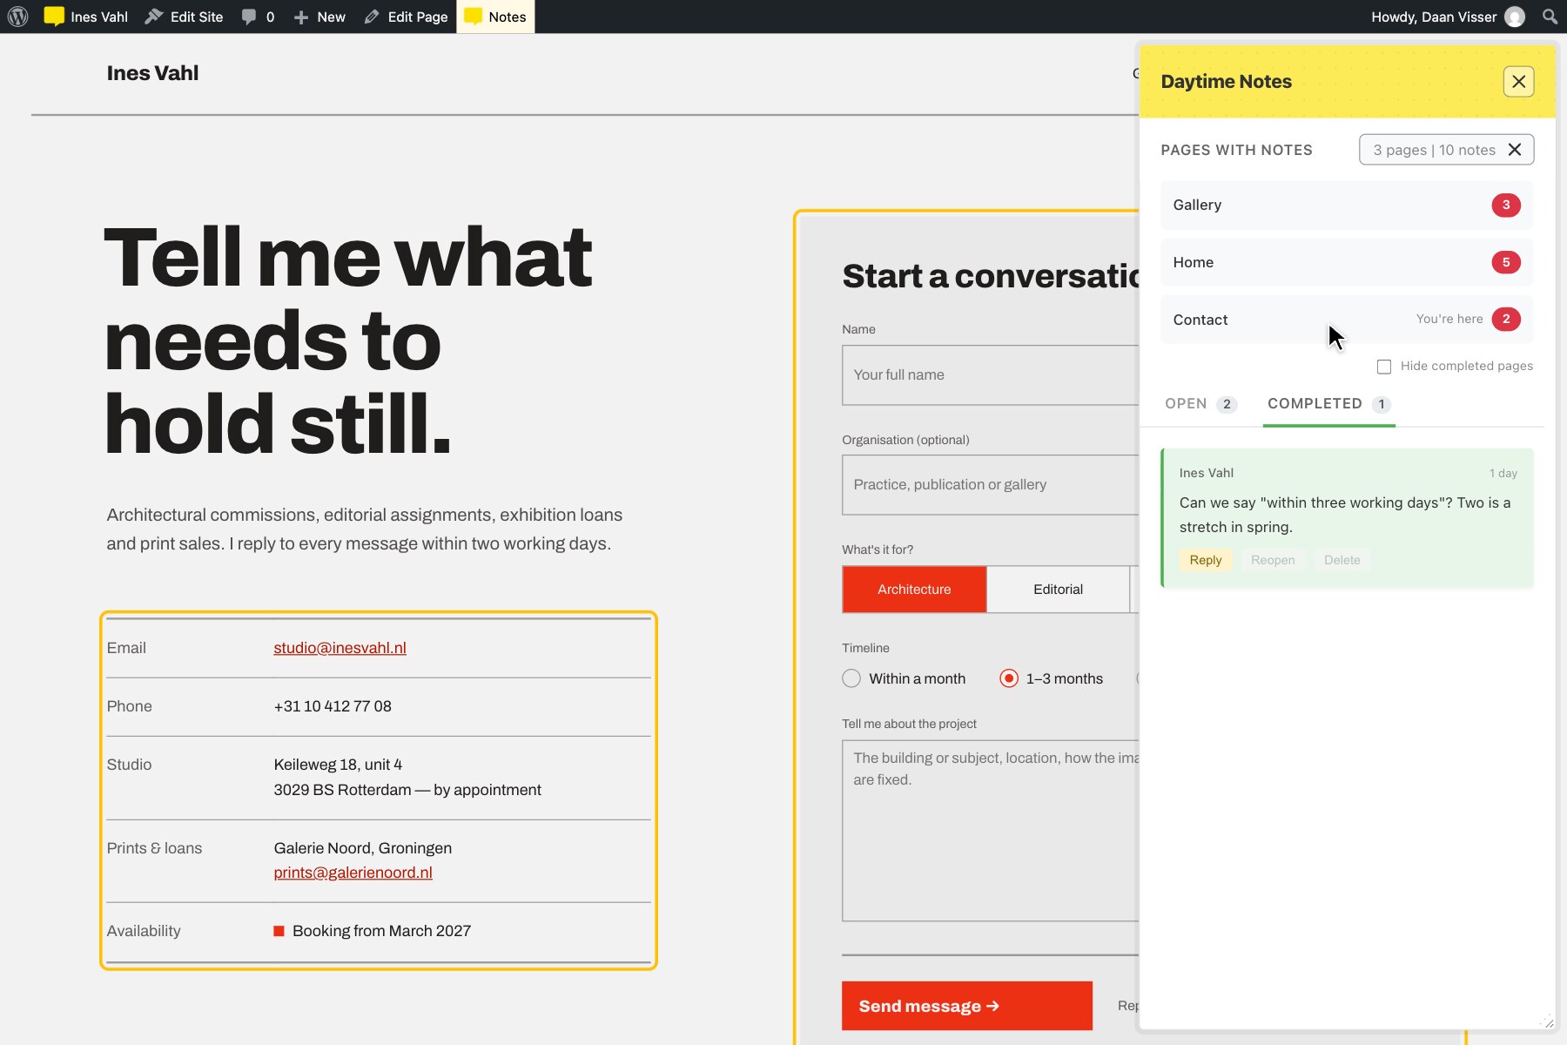This screenshot has height=1045, width=1567.
Task: Click Reopen on the completed note
Action: click(x=1273, y=560)
